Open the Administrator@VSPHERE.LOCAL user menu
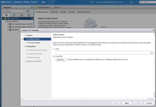The width and height of the screenshot is (156, 107). 110,2
